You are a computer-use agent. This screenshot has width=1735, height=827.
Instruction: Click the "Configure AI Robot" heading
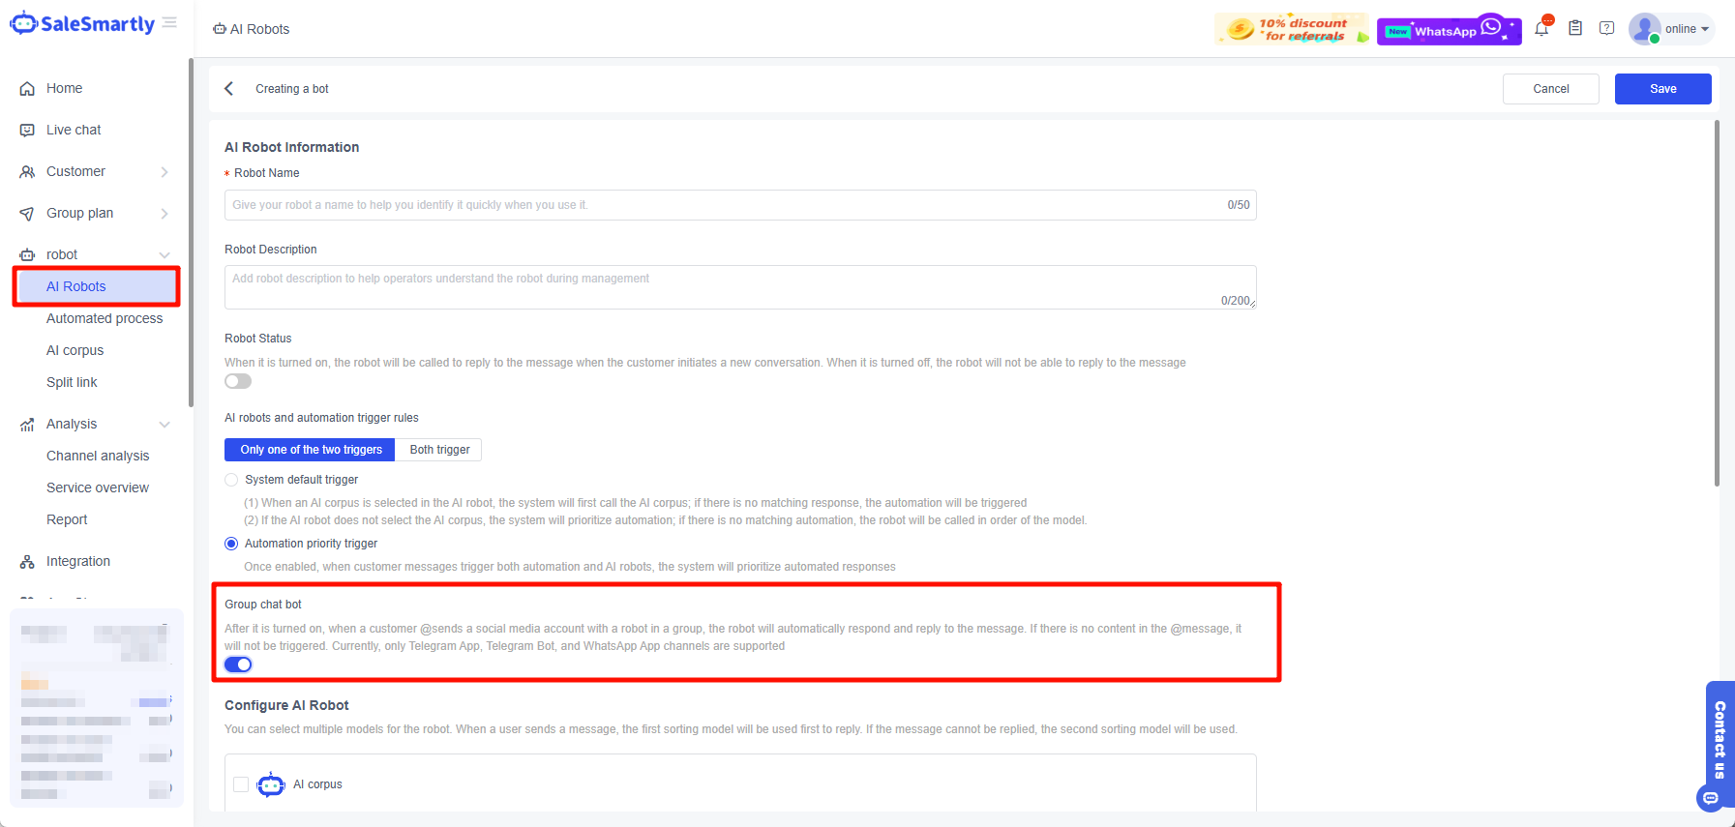[286, 705]
